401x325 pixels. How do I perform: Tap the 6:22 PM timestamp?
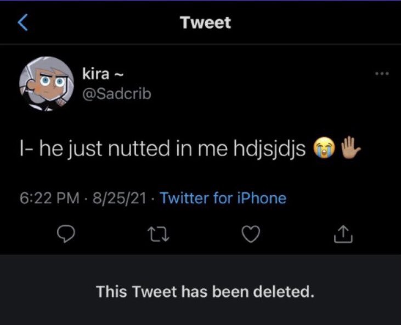[x=49, y=198]
